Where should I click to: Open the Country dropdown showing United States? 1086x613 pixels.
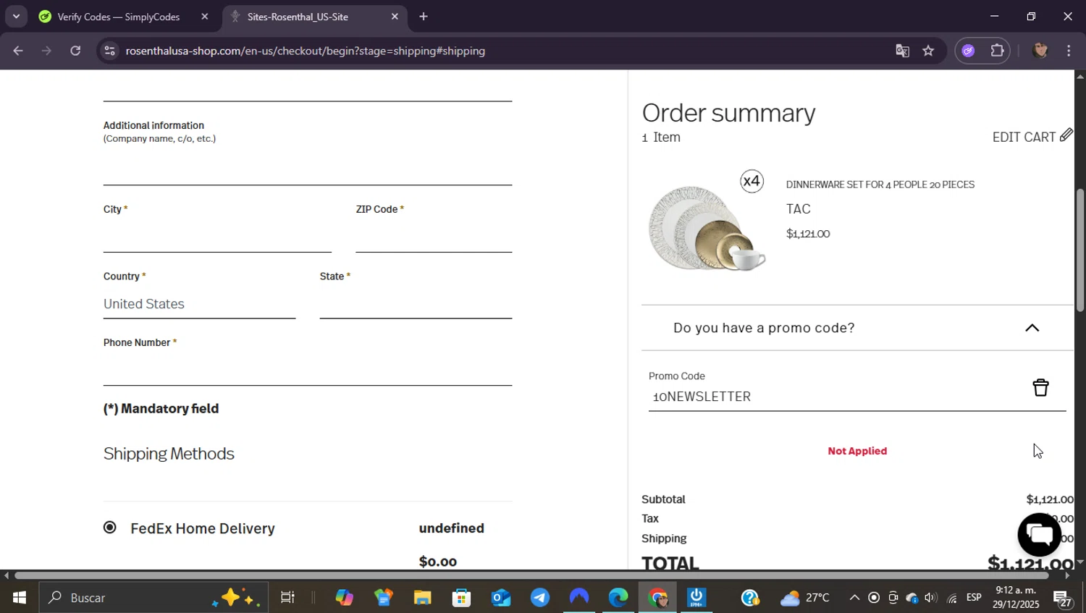[199, 304]
